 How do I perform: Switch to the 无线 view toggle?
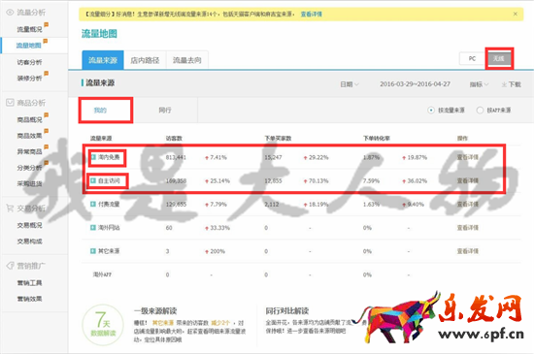click(499, 58)
